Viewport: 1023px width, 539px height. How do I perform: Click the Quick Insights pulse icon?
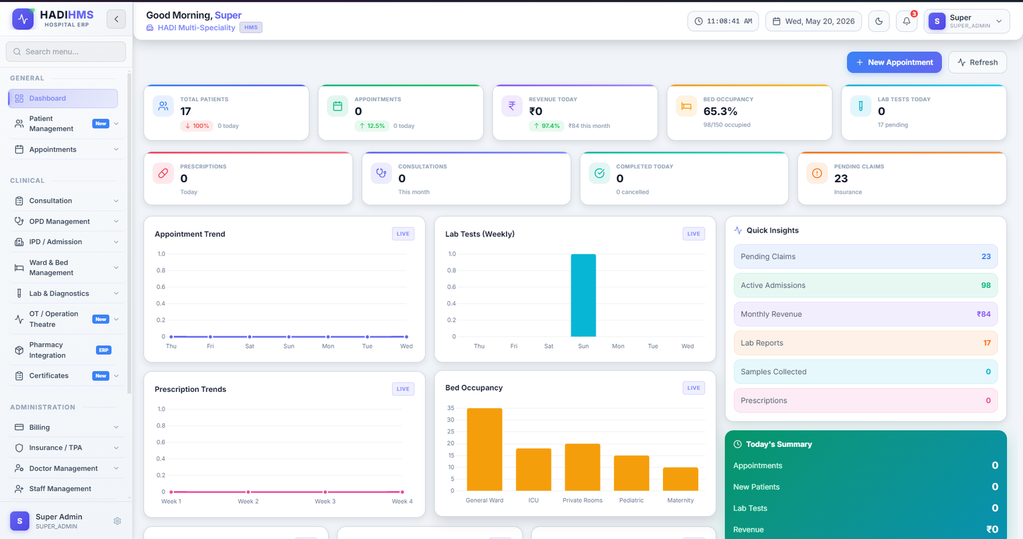(x=738, y=230)
